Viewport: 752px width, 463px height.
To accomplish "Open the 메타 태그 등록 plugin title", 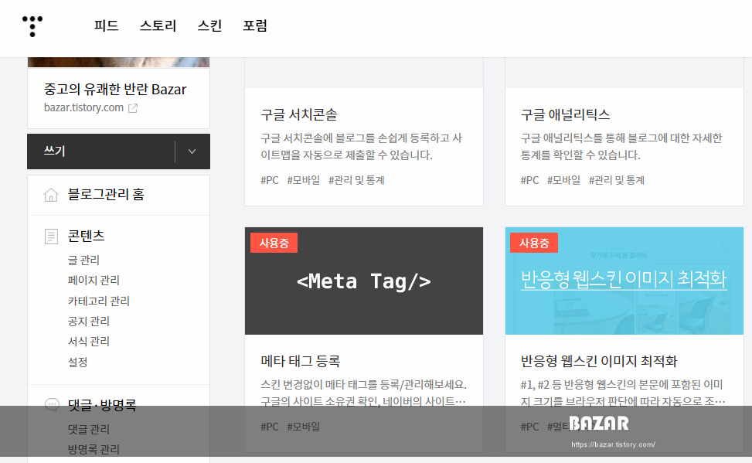I will pos(300,361).
